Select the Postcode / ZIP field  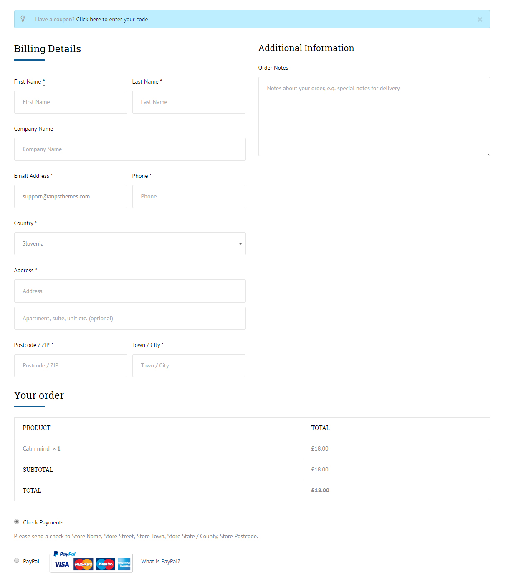71,365
